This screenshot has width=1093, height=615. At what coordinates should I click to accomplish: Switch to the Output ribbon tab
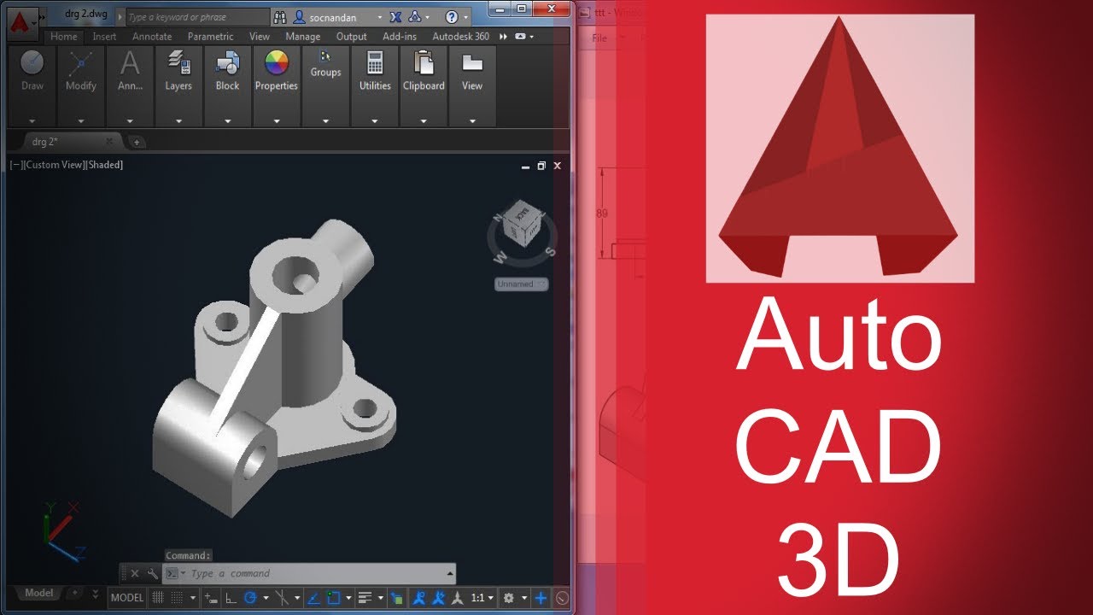[x=351, y=37]
